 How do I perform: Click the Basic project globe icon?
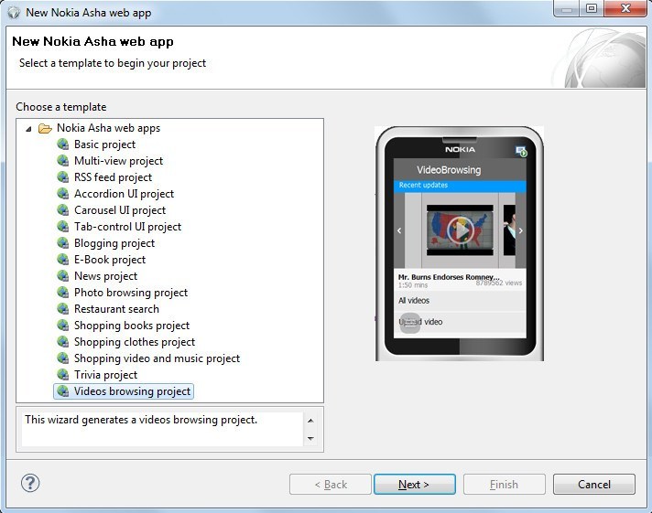(x=63, y=144)
